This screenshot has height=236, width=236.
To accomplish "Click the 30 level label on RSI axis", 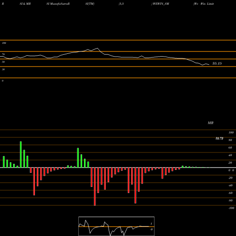I will (3, 69).
